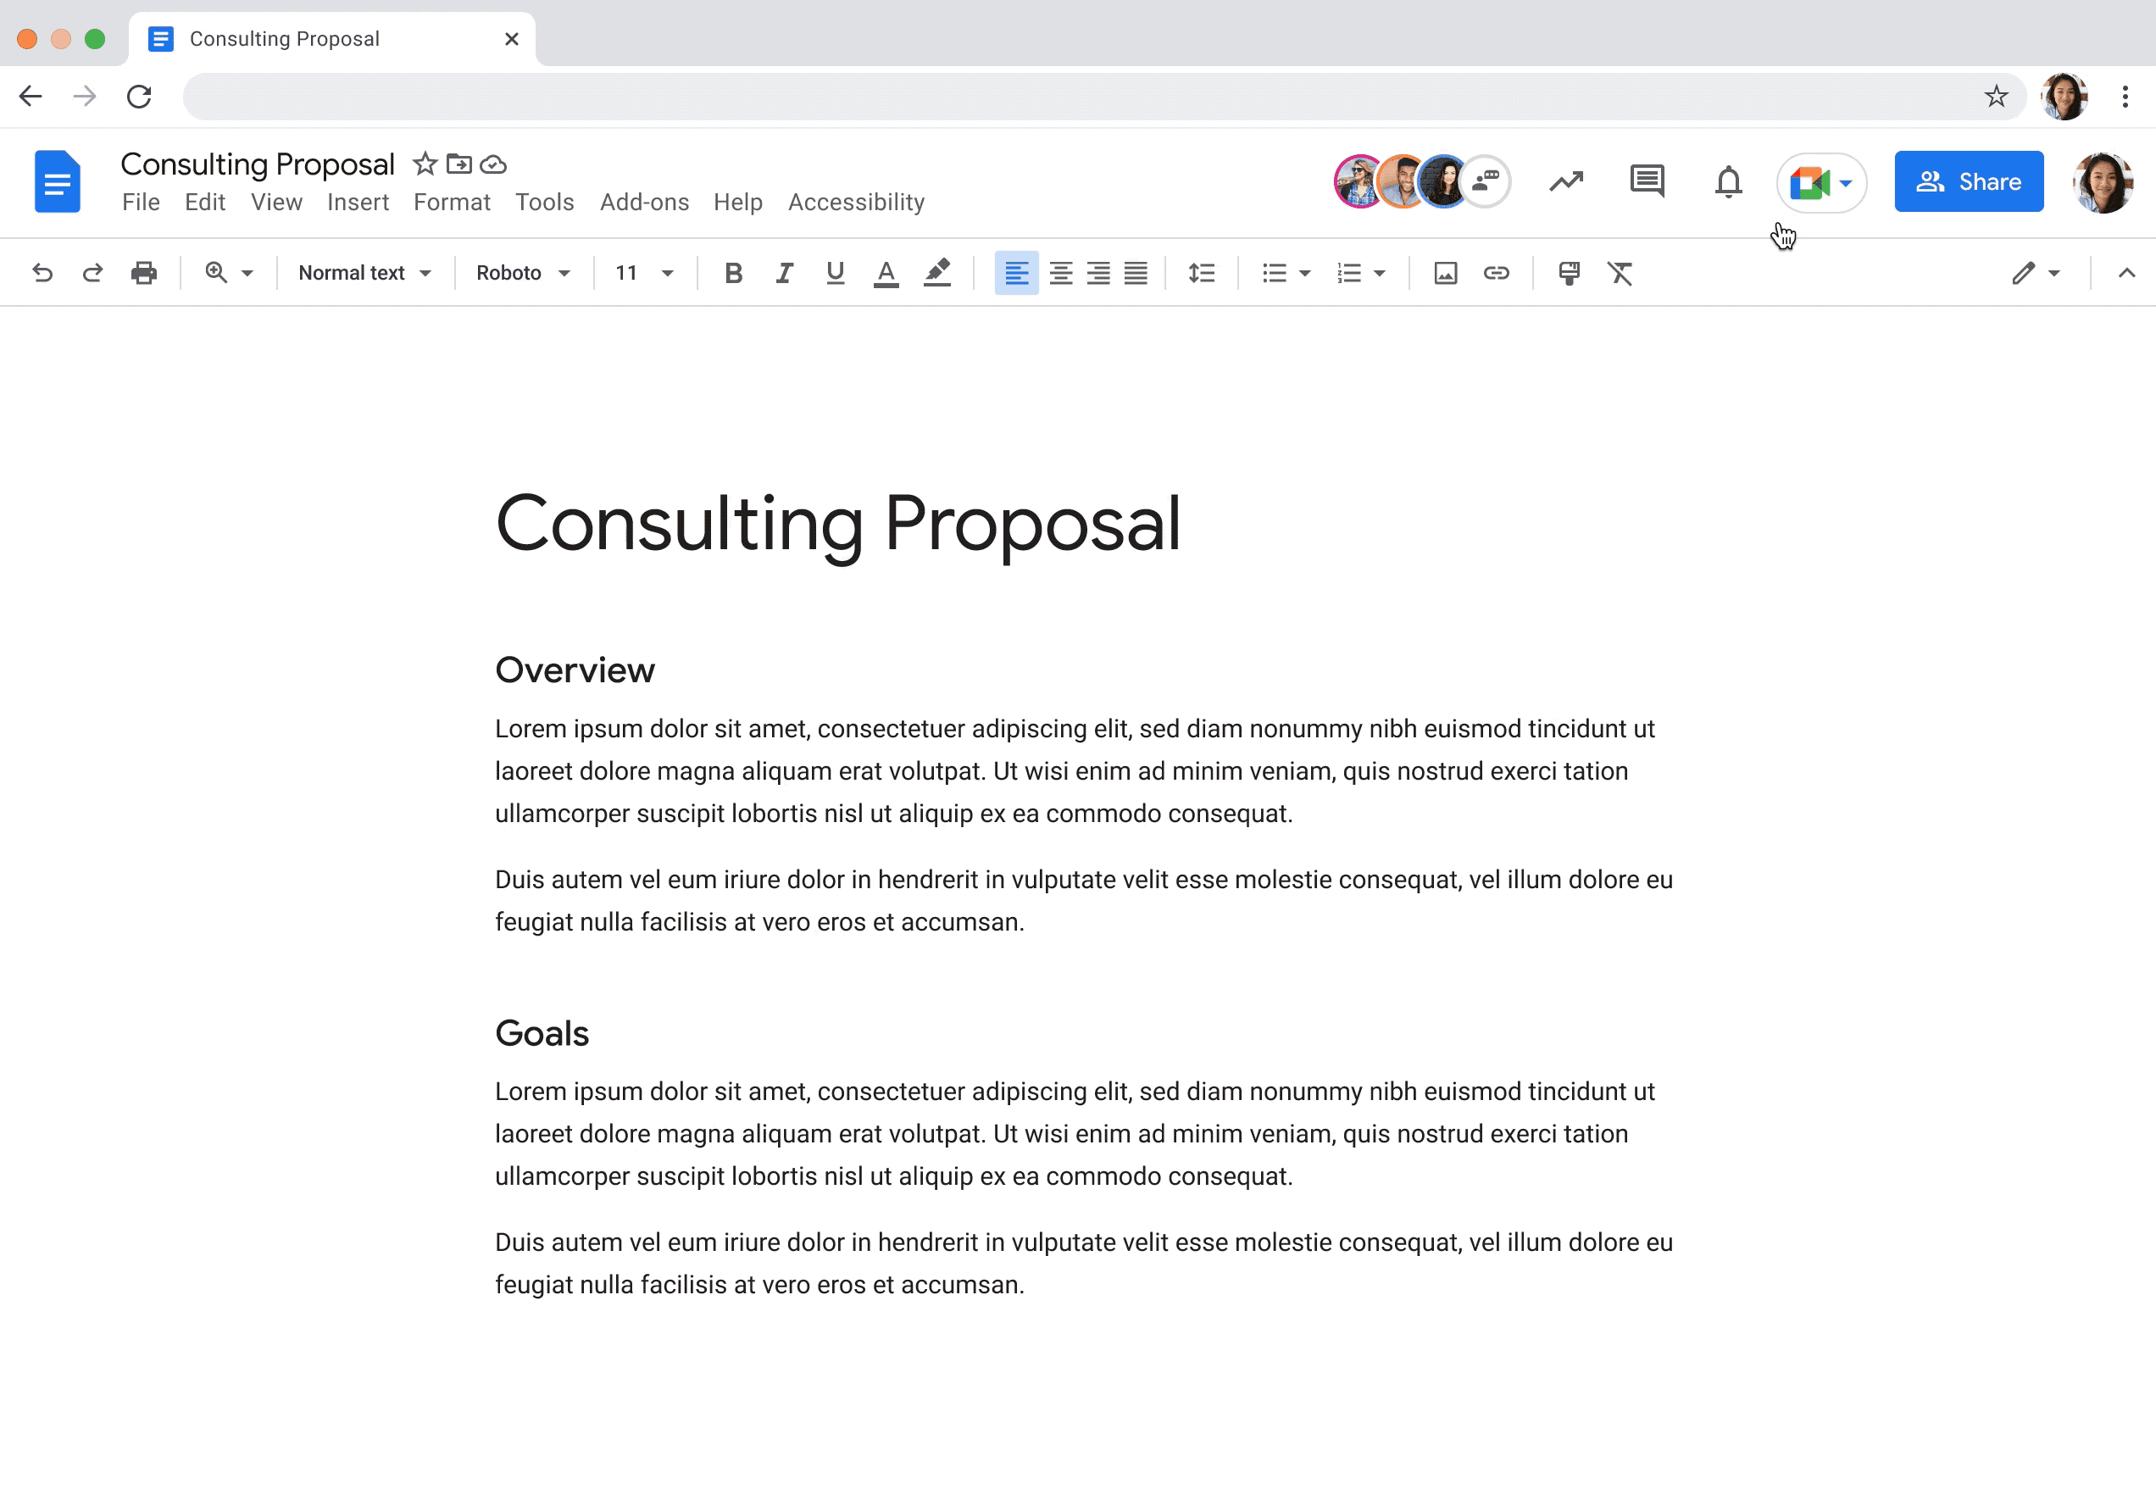Expand the Normal text style dropdown

click(362, 272)
